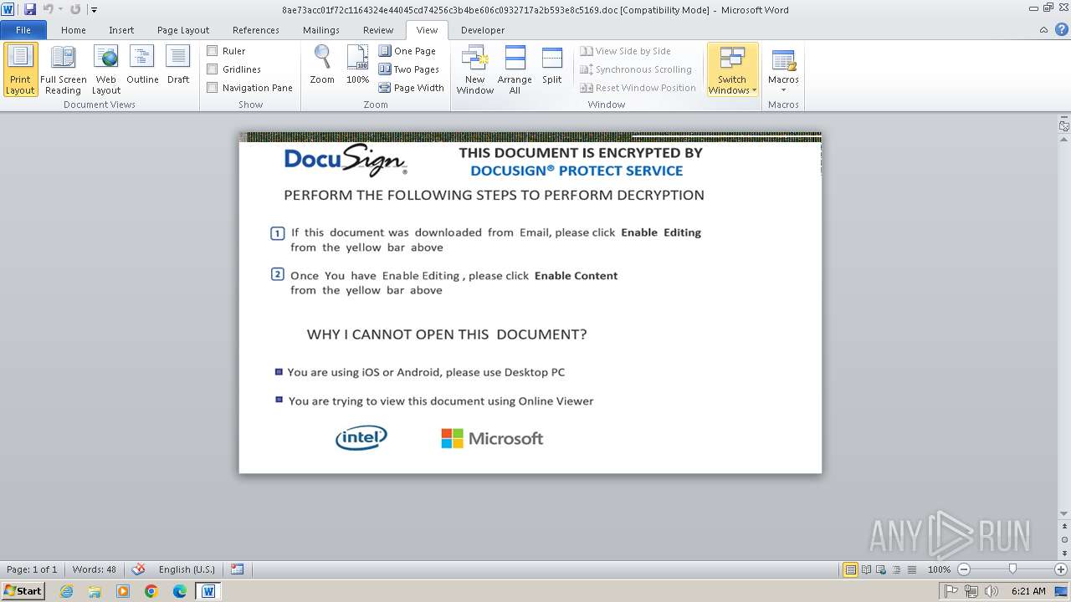
Task: Launch Chrome from the taskbar
Action: point(151,591)
